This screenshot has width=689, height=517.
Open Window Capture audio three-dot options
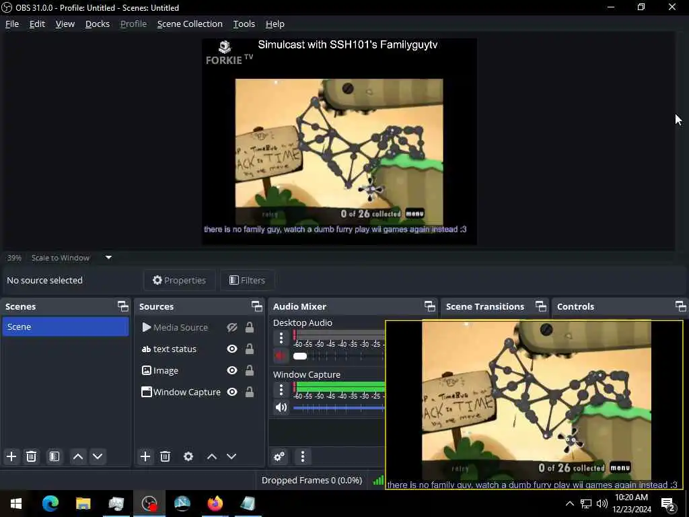[x=281, y=390]
